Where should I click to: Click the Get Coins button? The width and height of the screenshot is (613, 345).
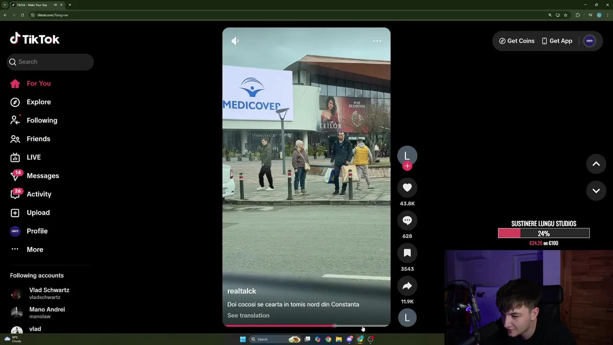coord(517,41)
